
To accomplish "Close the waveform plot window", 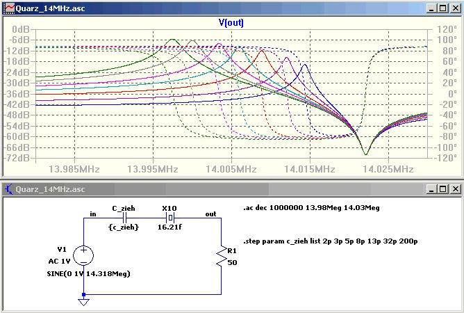I will pos(455,8).
